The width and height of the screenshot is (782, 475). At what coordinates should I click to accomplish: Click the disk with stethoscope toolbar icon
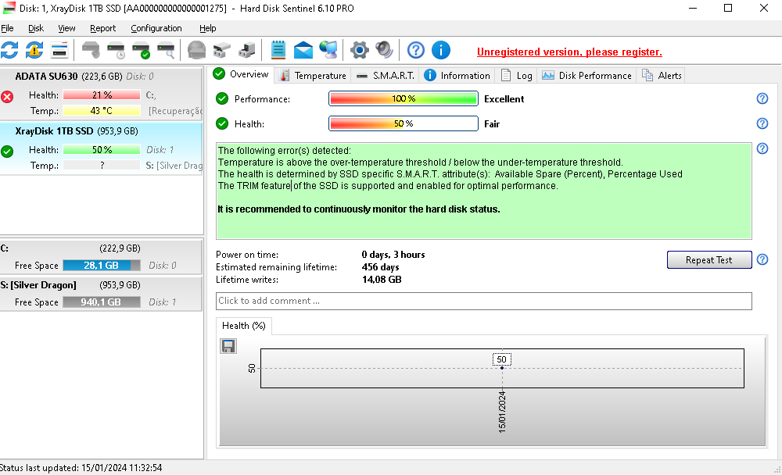(91, 50)
